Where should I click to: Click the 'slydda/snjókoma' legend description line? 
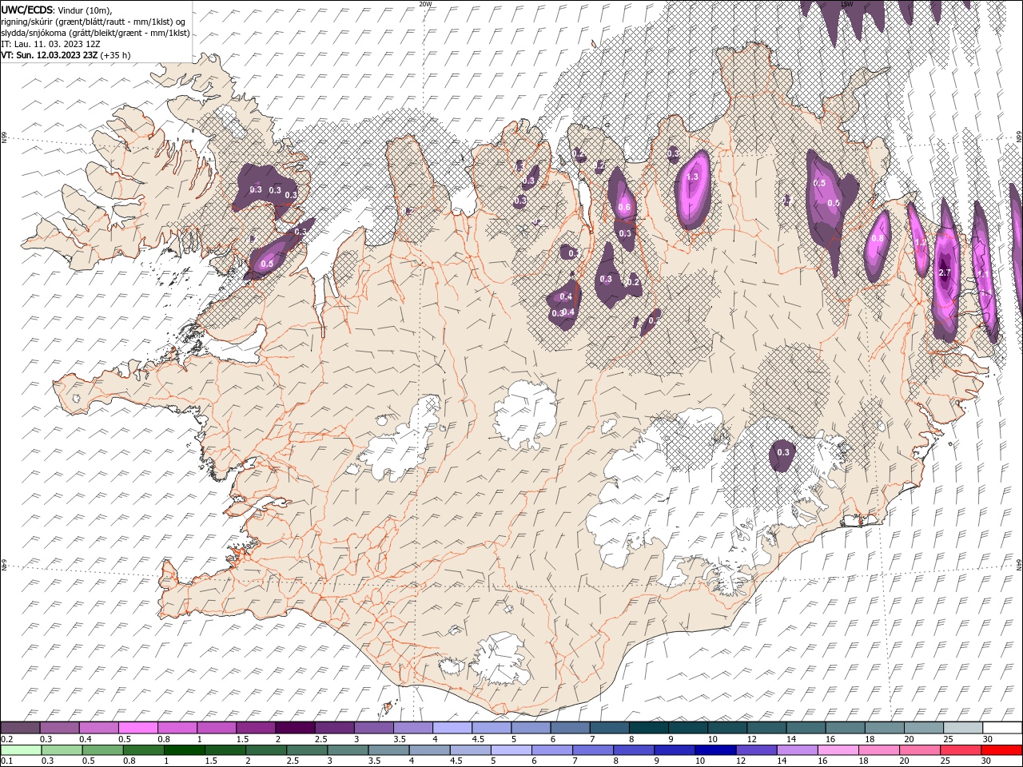(95, 33)
